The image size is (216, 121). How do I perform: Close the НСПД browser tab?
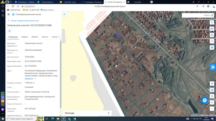coord(124,2)
